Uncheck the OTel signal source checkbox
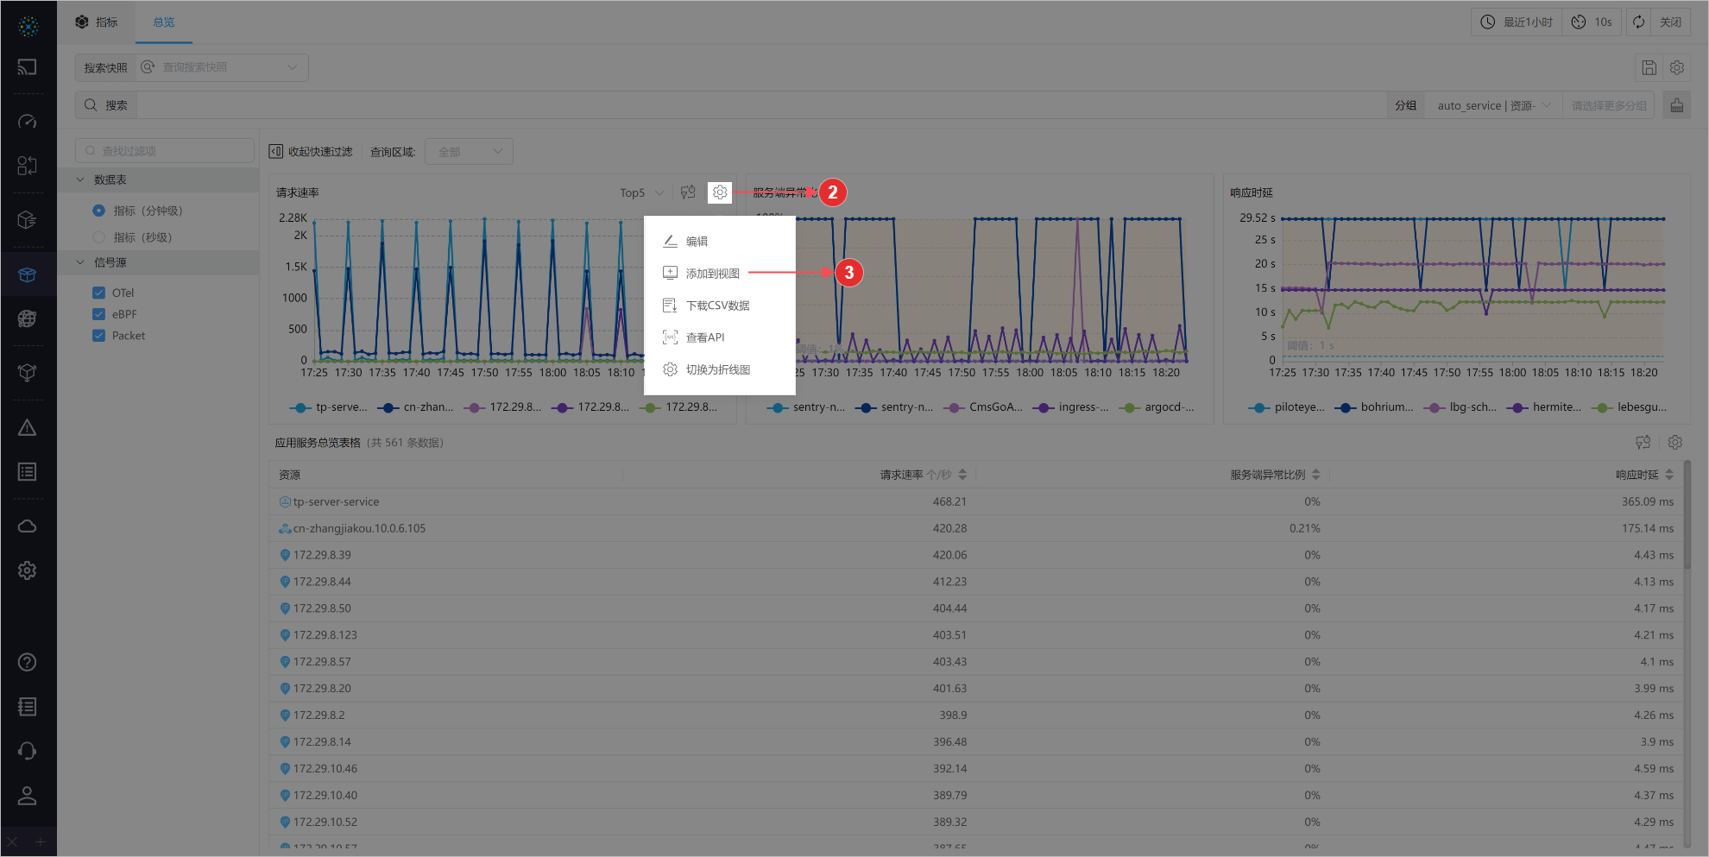The height and width of the screenshot is (857, 1709). (x=98, y=293)
